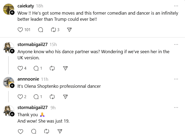Like stormabigail27's dance partner question

(x=21, y=68)
